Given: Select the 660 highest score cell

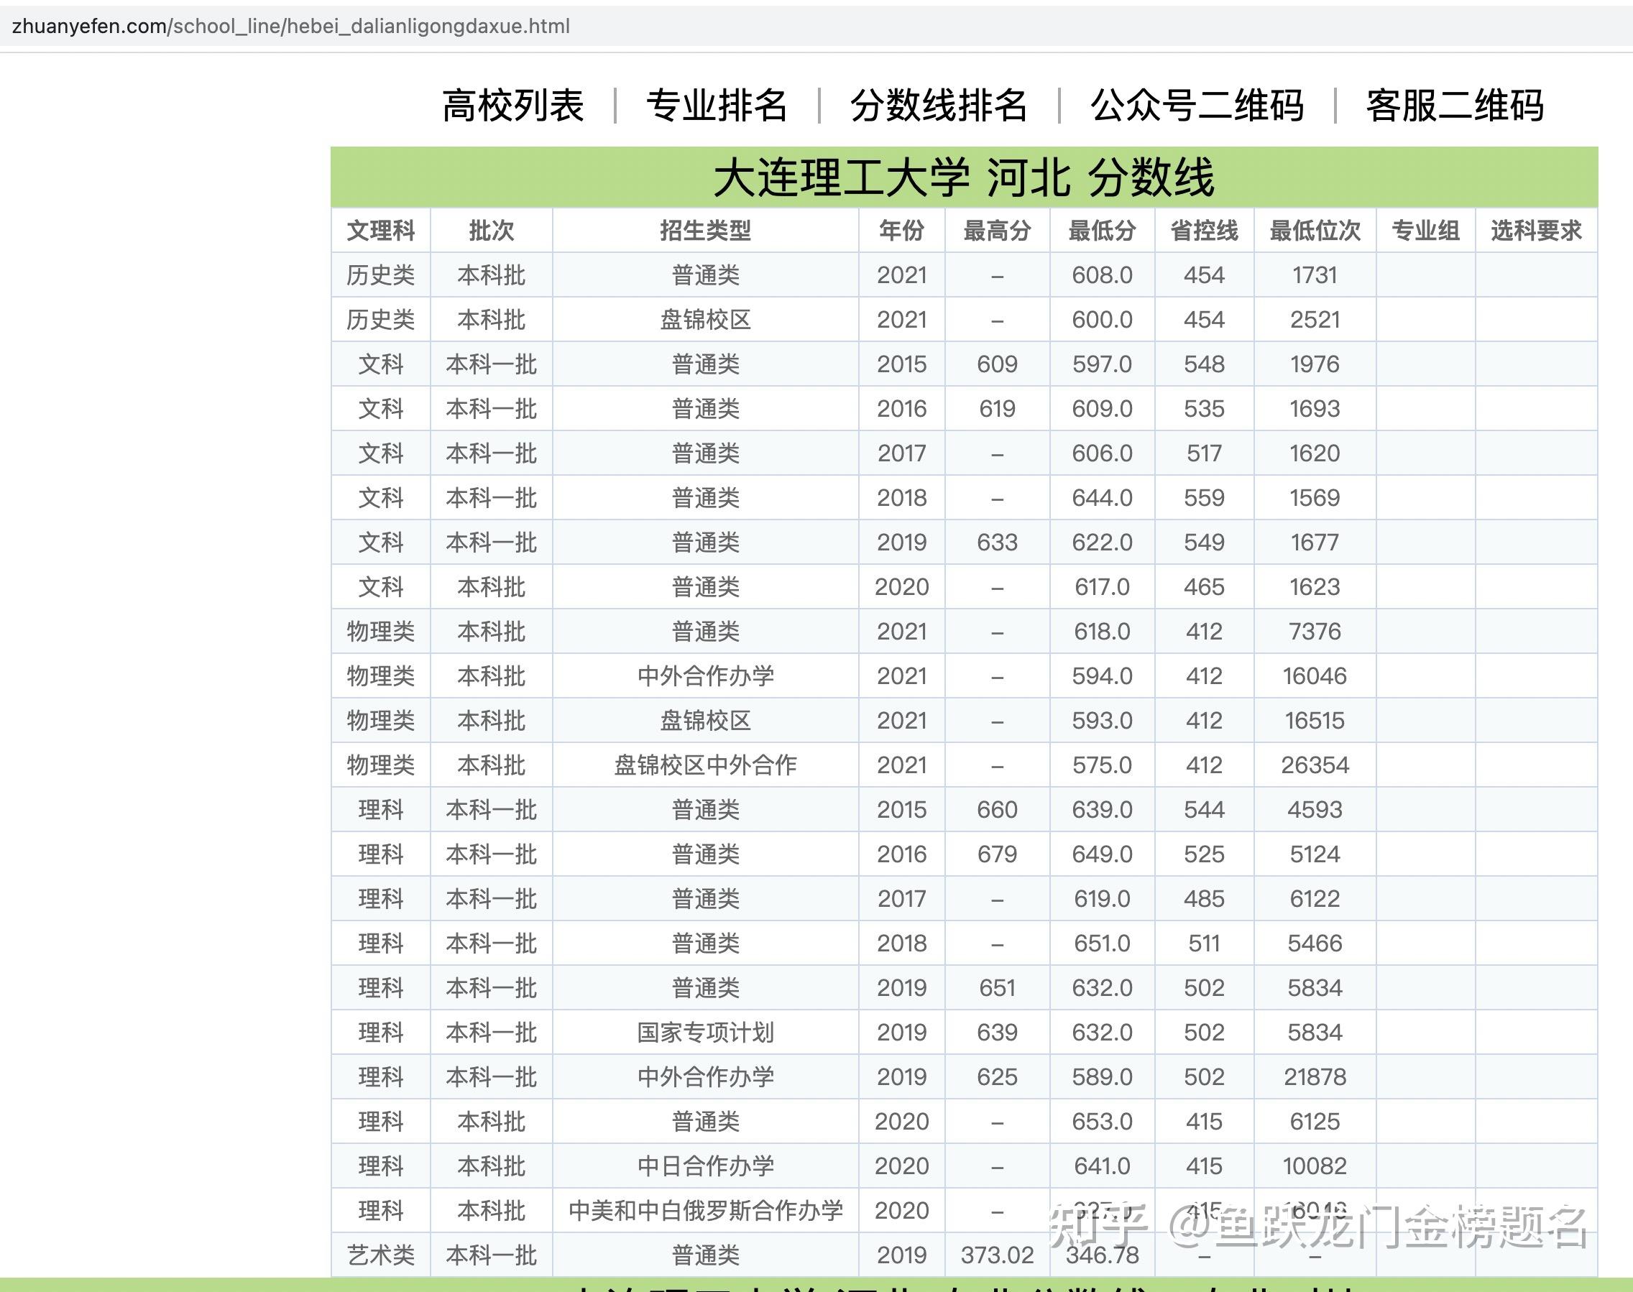Looking at the screenshot, I should [x=997, y=810].
